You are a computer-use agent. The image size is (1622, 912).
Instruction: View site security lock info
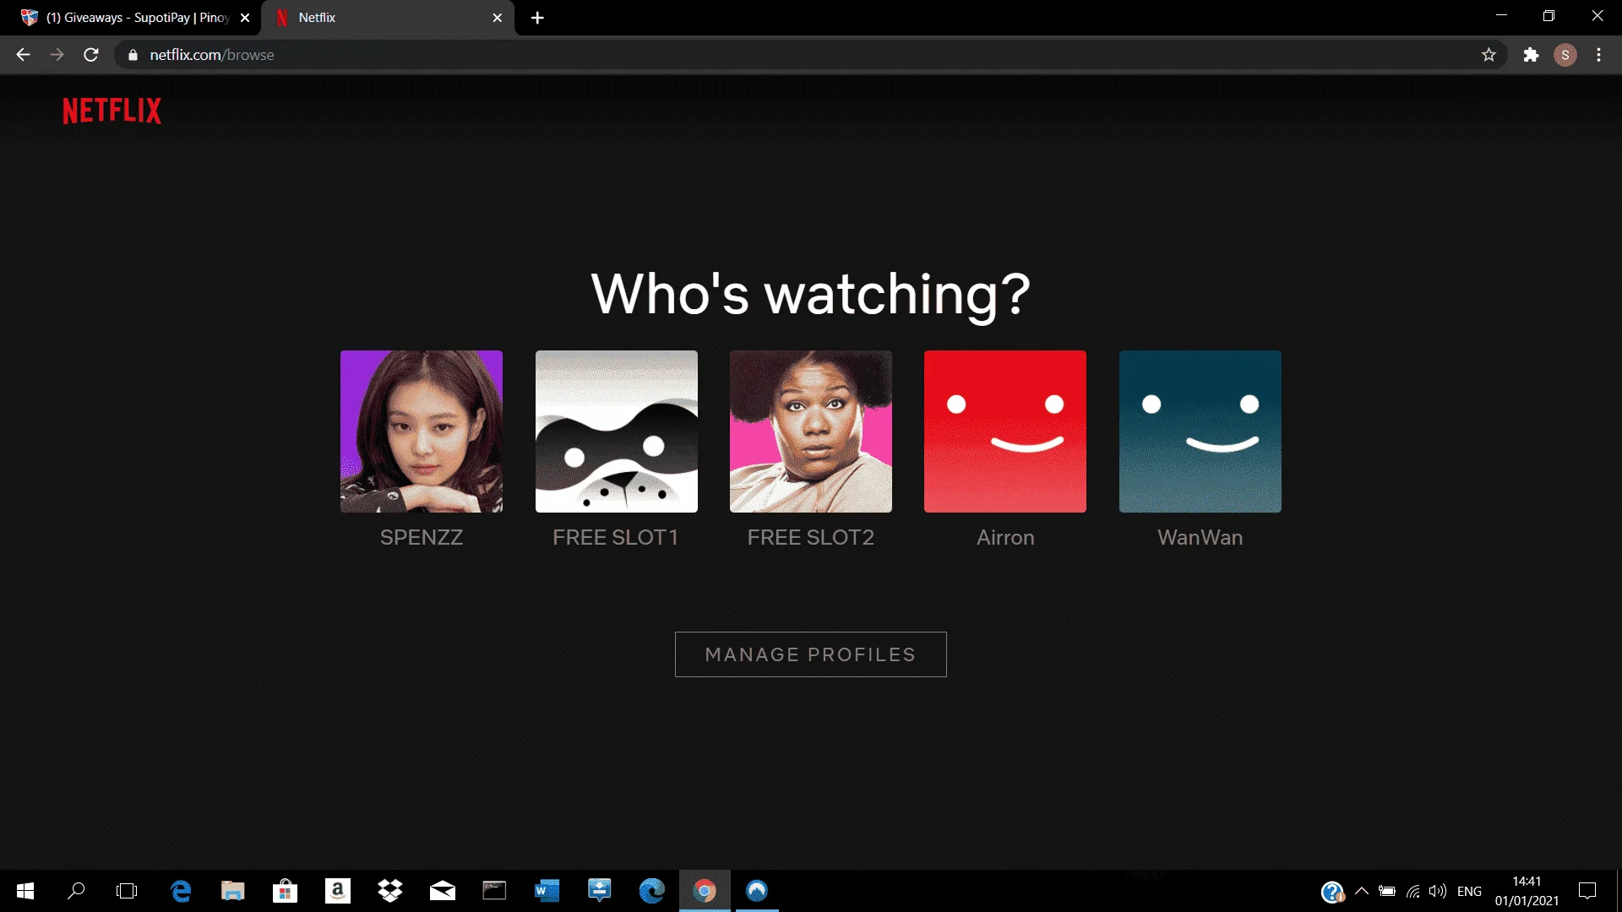pos(133,55)
